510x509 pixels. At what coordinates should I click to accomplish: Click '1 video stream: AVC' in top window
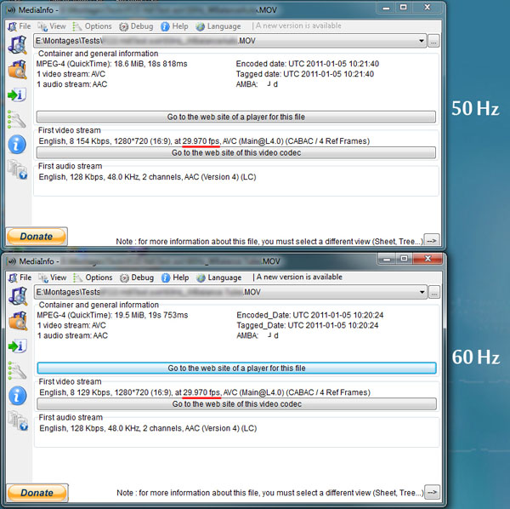coord(71,74)
